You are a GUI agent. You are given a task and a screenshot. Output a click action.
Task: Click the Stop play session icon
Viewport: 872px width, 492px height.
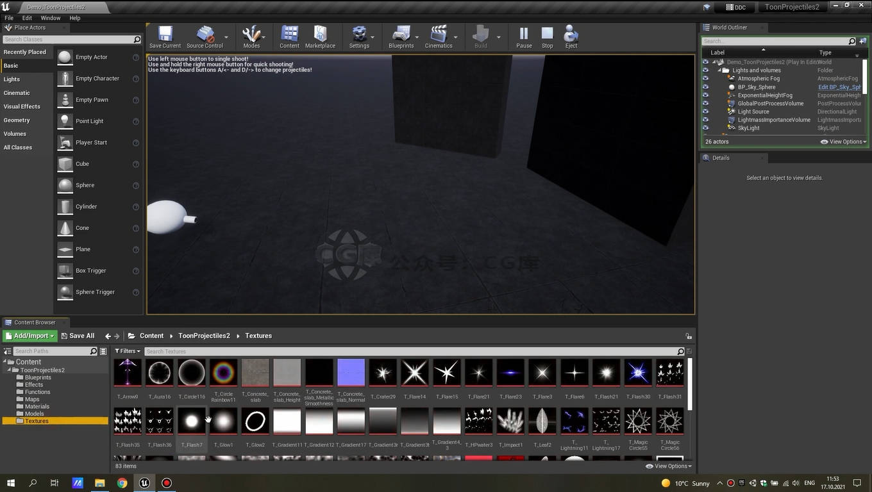547,37
